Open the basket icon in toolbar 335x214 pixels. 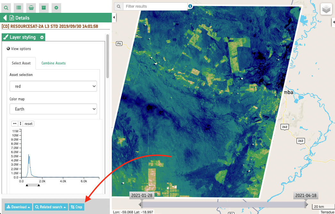point(31,7)
